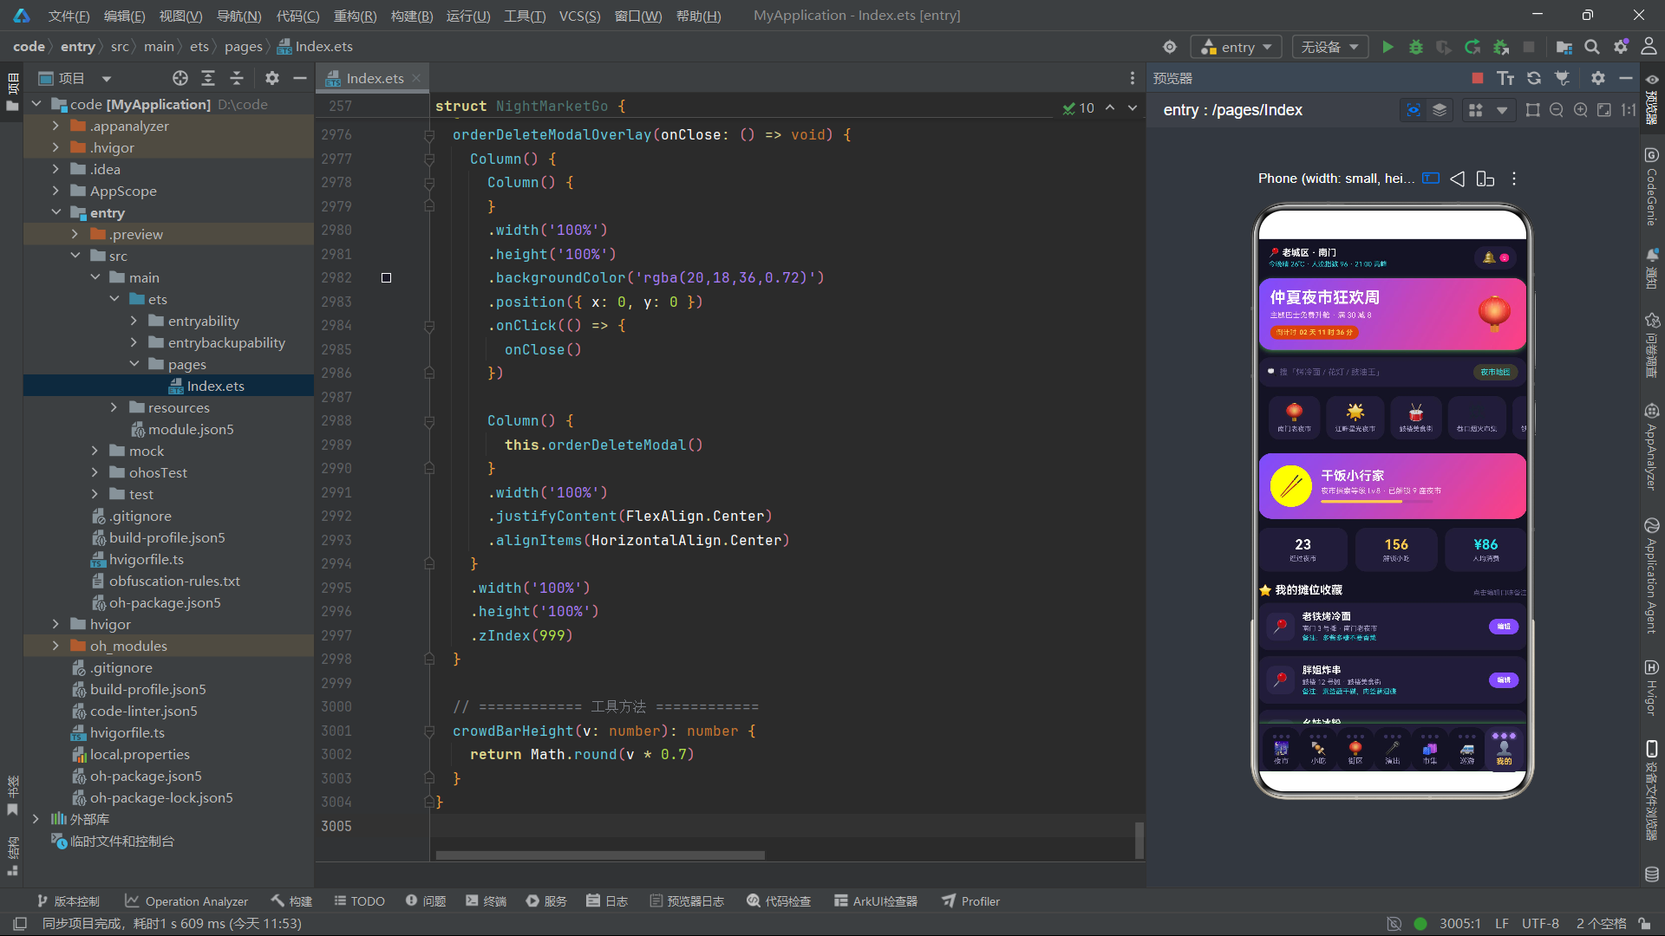1665x936 pixels.
Task: Open the 重构(R) menu
Action: tap(355, 16)
